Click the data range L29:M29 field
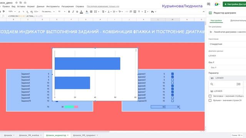 coord(227,56)
